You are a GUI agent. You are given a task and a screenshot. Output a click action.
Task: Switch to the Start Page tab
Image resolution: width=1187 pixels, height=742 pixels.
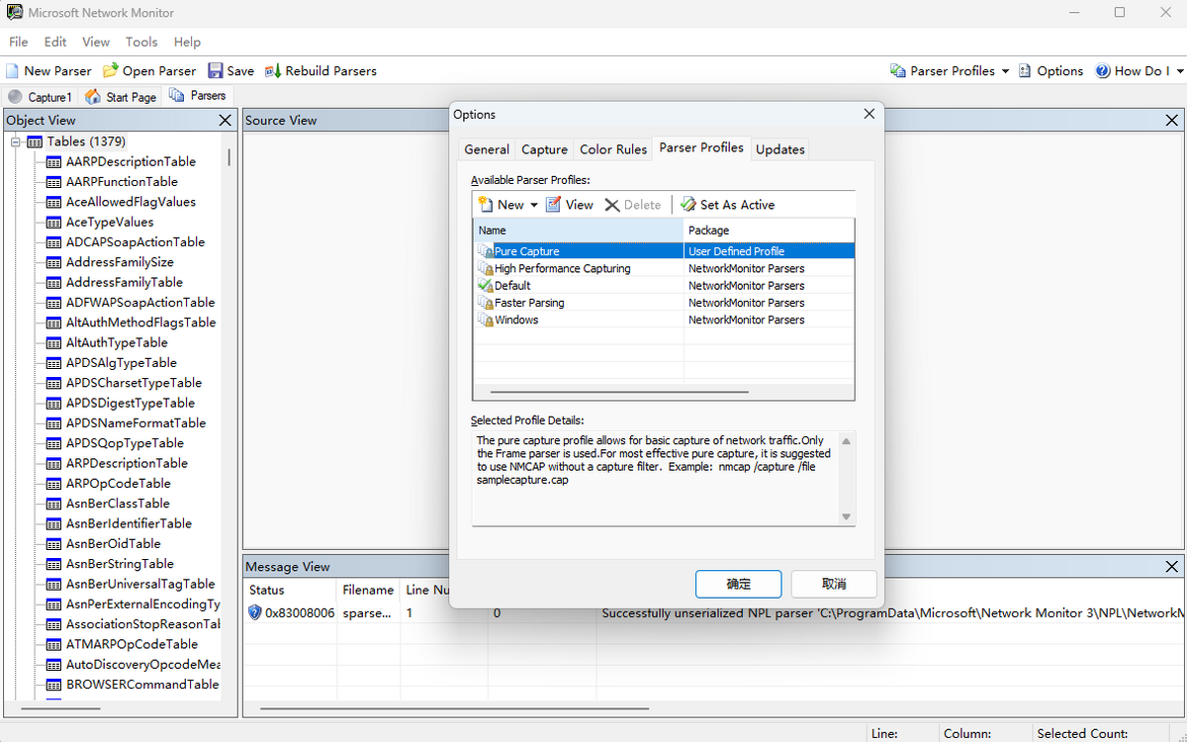click(x=121, y=97)
